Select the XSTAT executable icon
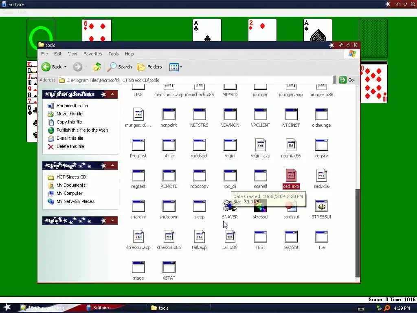417x313 pixels. coord(169,267)
